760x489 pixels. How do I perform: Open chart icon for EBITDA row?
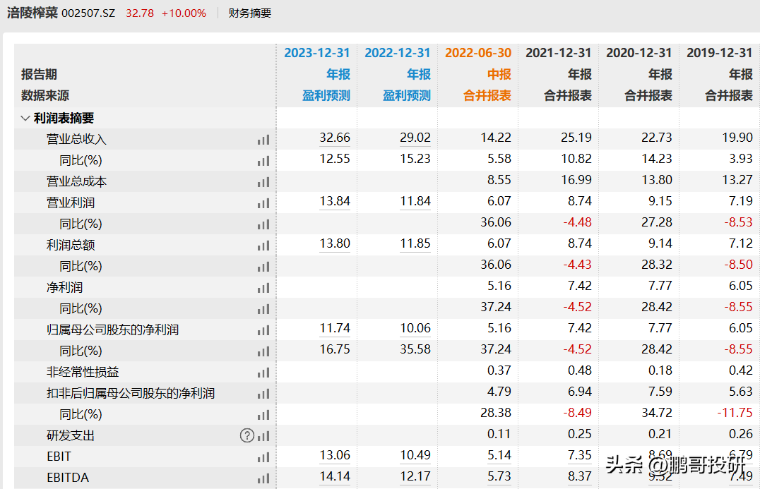[x=263, y=479]
